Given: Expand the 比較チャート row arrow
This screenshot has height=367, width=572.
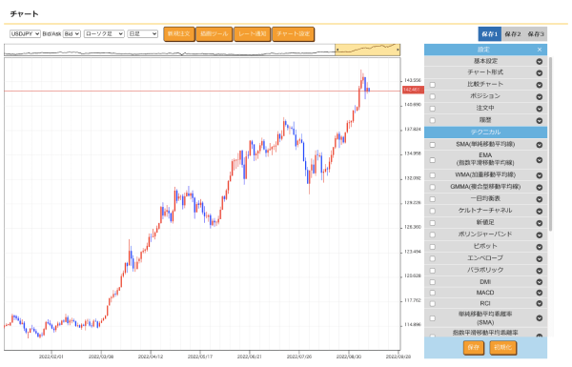Looking at the screenshot, I should pyautogui.click(x=540, y=85).
